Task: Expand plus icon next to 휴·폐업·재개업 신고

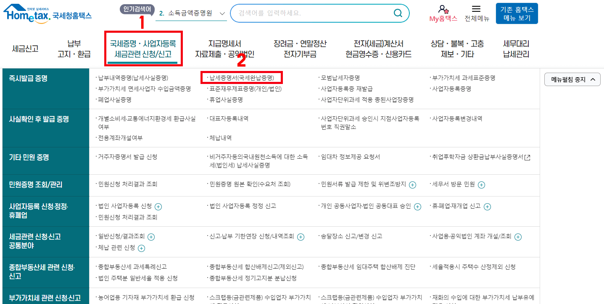Action: click(x=487, y=207)
